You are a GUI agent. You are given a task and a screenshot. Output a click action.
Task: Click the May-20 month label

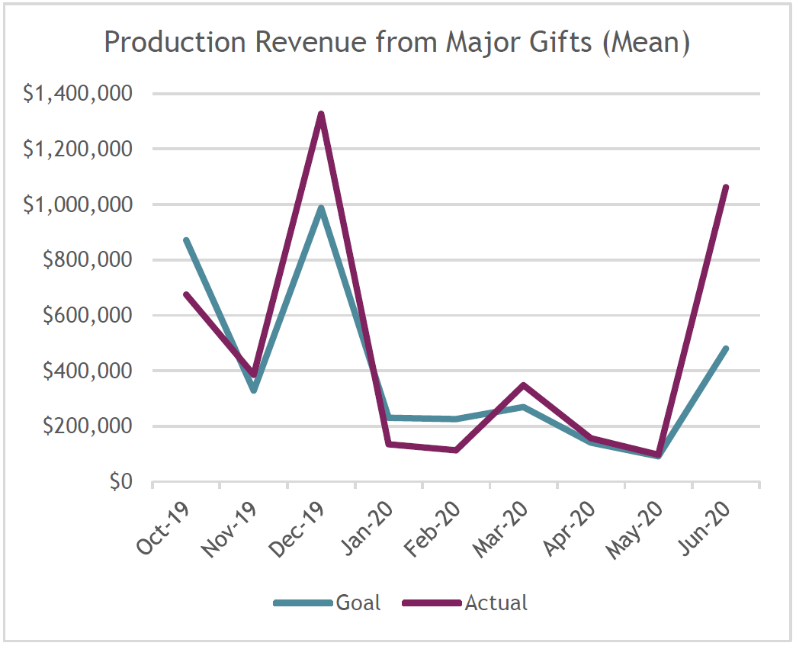point(634,531)
